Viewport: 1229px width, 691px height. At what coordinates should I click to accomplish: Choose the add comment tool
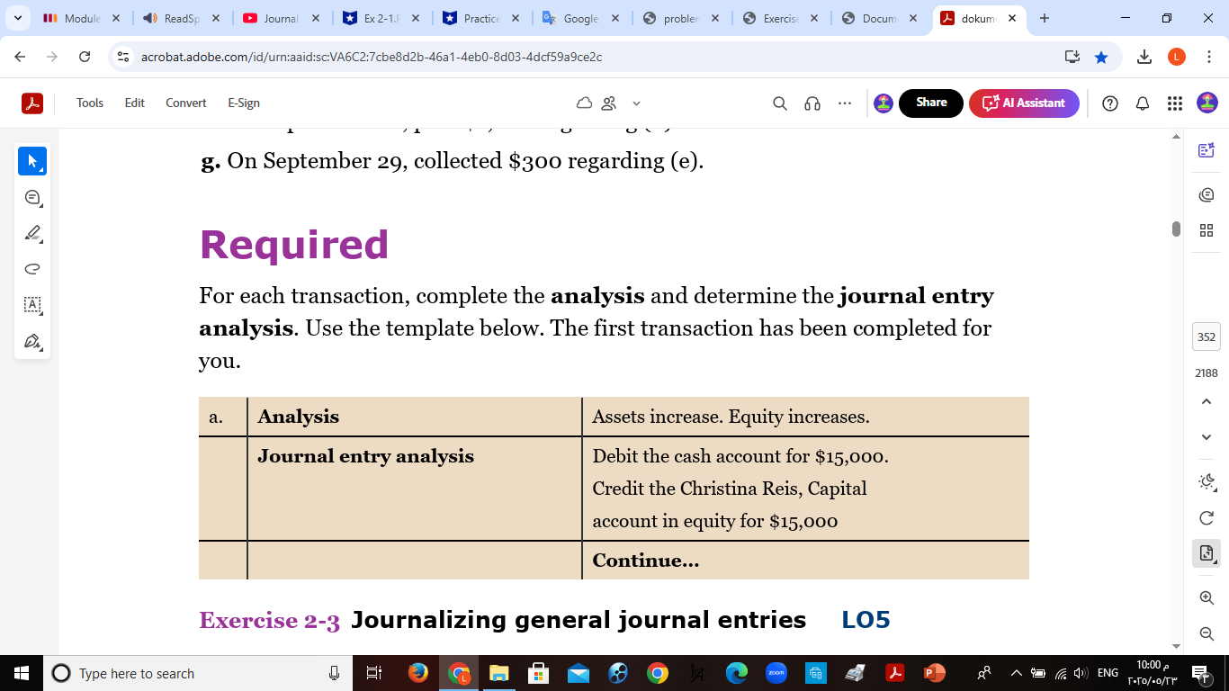[32, 197]
